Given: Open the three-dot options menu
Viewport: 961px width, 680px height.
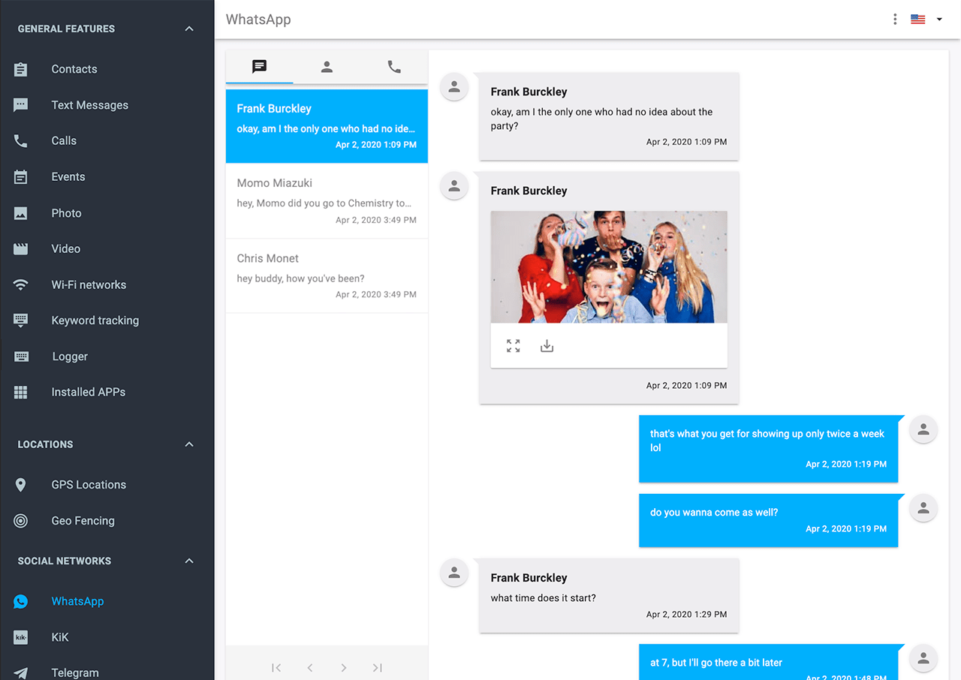Looking at the screenshot, I should point(894,19).
